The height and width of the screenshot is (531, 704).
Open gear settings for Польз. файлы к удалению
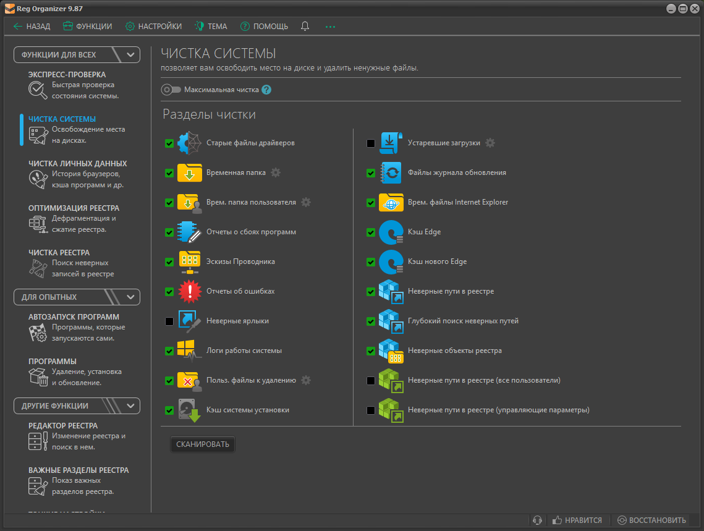pyautogui.click(x=306, y=380)
